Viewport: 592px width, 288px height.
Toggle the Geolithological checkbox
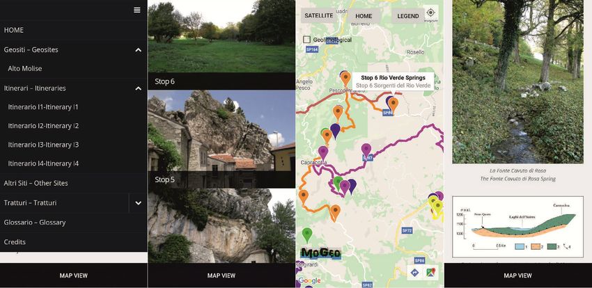pyautogui.click(x=307, y=40)
